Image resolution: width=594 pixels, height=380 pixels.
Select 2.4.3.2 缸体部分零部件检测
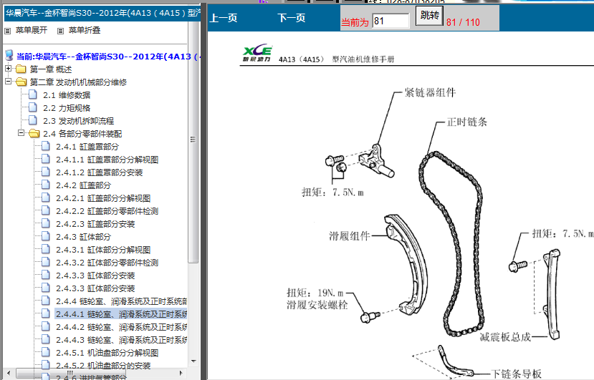107,263
